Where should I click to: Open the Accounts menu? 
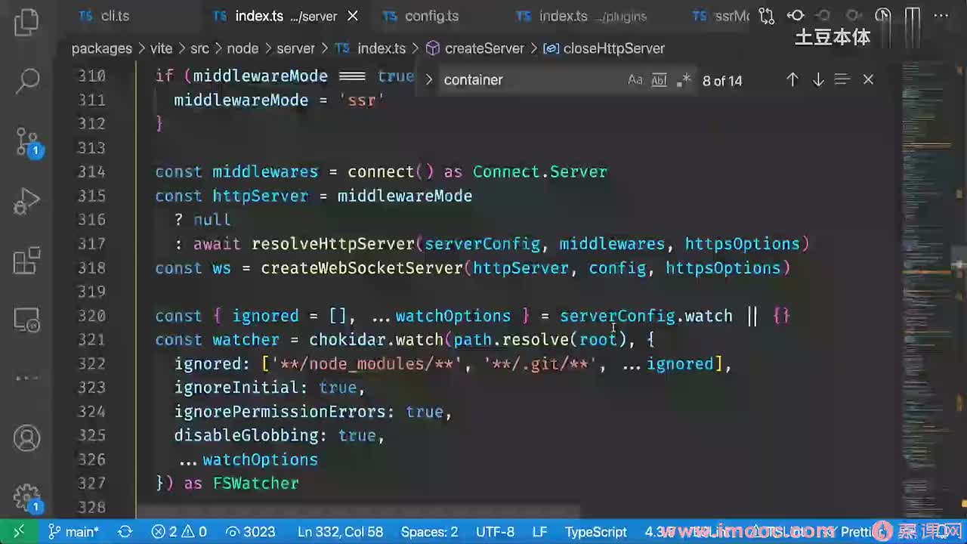(x=27, y=438)
